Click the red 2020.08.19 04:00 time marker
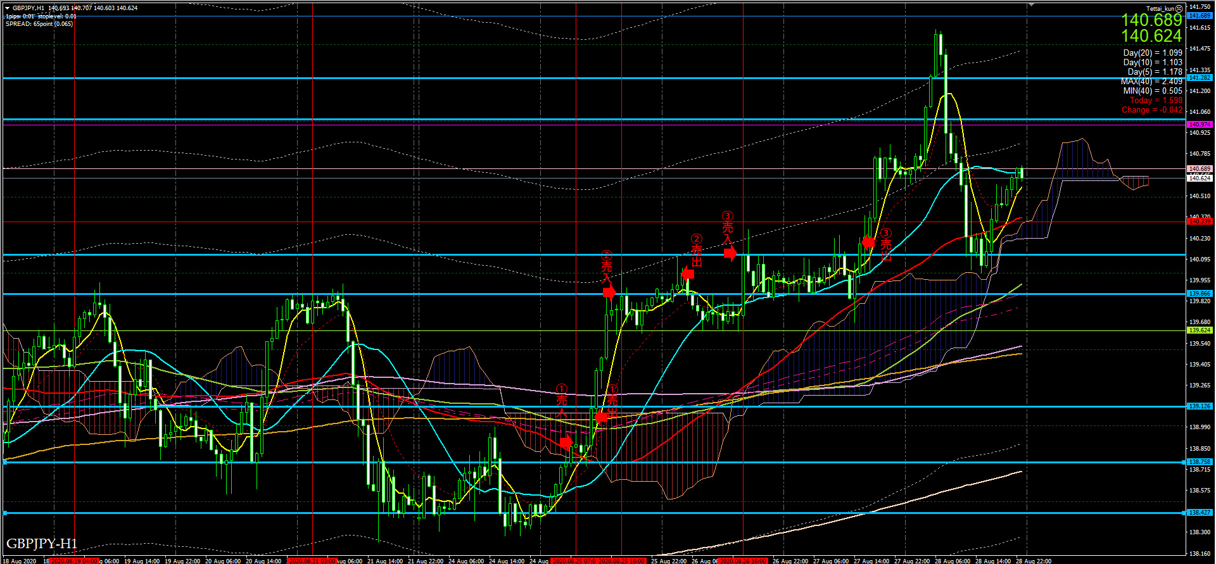 point(74,561)
